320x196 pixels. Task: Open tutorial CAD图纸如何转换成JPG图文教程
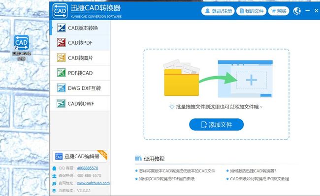click(x=259, y=179)
